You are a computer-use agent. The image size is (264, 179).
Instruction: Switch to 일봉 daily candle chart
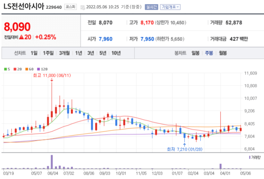(195, 53)
